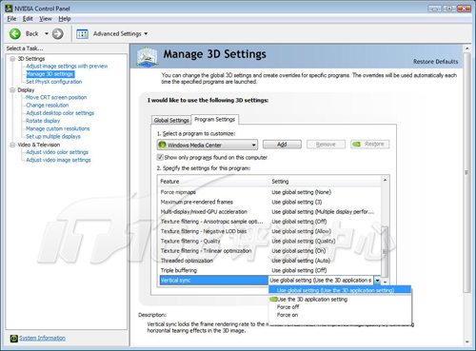Open the Edit menu
The height and width of the screenshot is (351, 476).
[28, 19]
